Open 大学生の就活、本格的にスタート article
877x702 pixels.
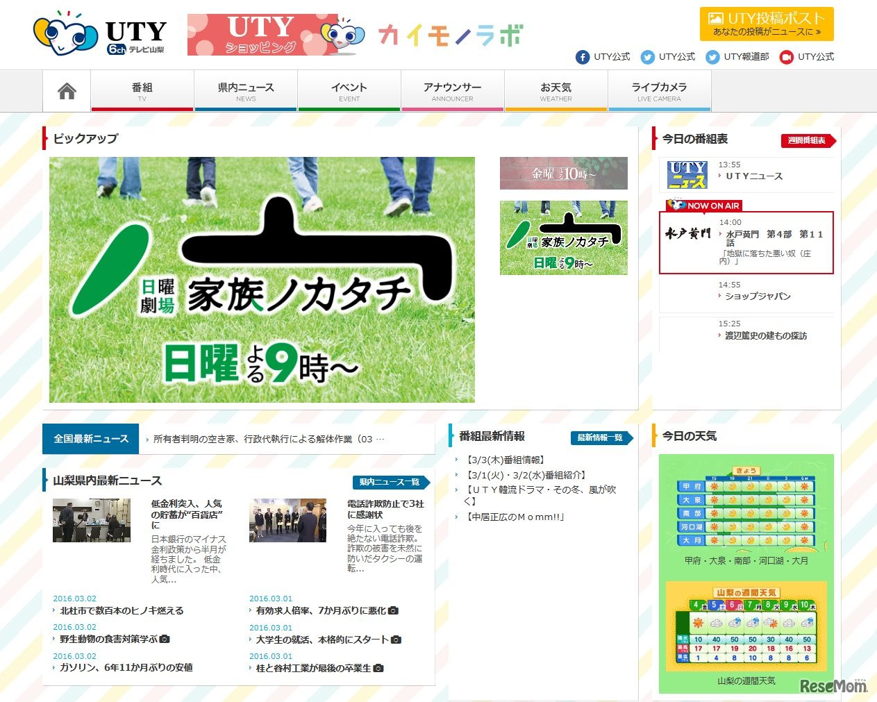pyautogui.click(x=322, y=640)
